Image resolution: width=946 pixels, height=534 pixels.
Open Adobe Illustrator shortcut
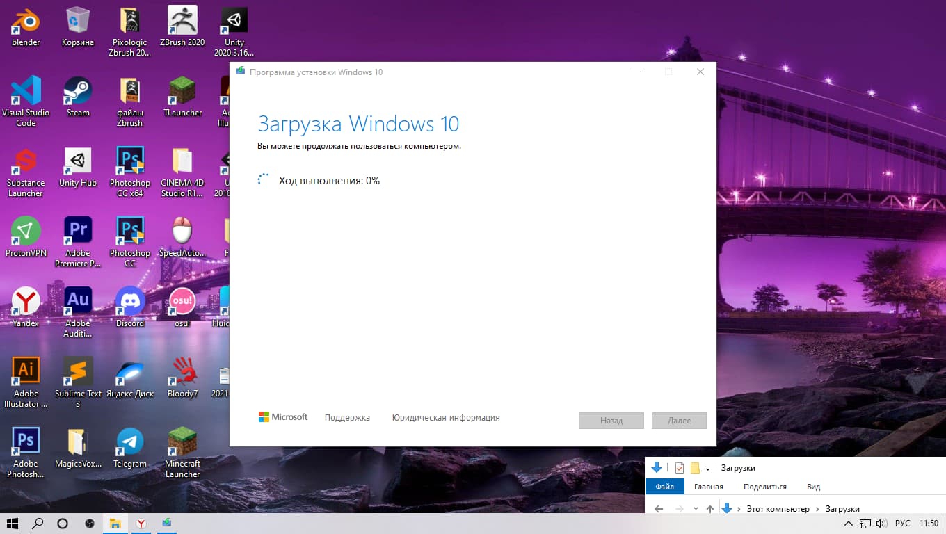(26, 382)
